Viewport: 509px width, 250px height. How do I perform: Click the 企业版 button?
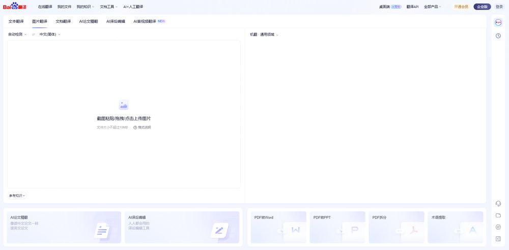pyautogui.click(x=482, y=7)
